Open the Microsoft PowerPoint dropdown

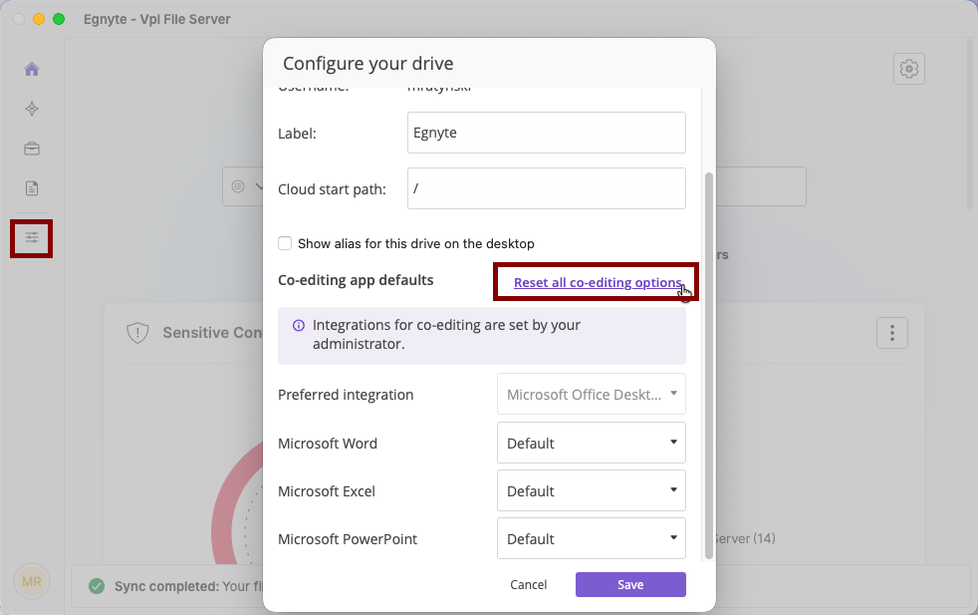tap(592, 538)
